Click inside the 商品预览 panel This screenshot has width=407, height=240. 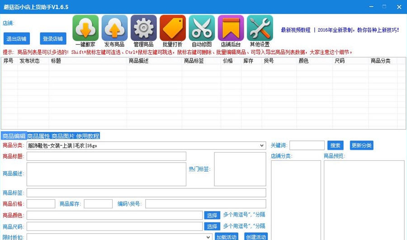point(364,200)
